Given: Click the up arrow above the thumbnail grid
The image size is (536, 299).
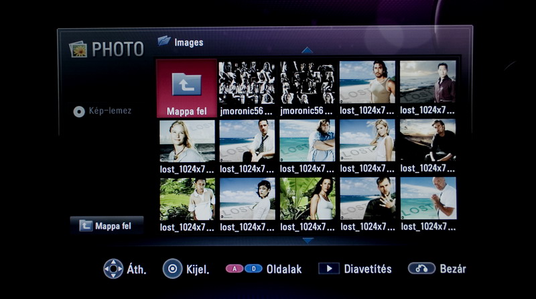Looking at the screenshot, I should 308,50.
